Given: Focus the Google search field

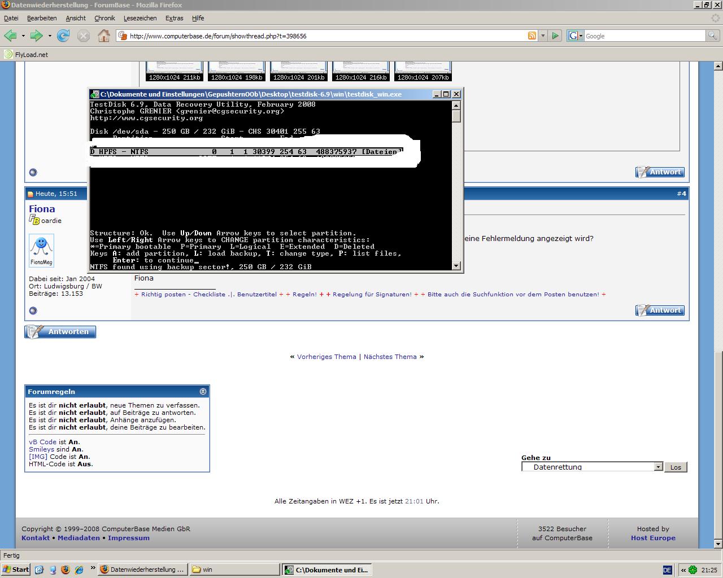Looking at the screenshot, I should pyautogui.click(x=645, y=36).
